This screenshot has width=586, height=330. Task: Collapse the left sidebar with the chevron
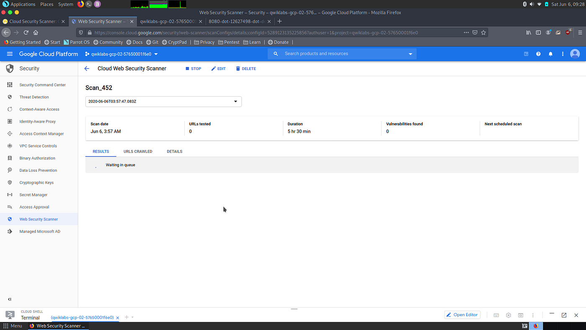tap(9, 299)
